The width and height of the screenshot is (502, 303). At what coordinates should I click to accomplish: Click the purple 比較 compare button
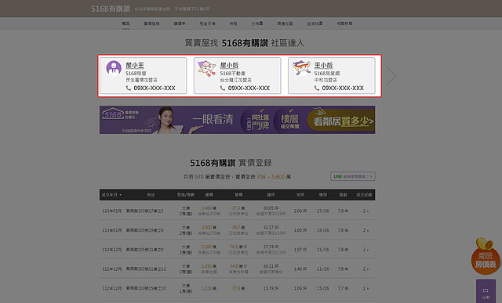[486, 291]
